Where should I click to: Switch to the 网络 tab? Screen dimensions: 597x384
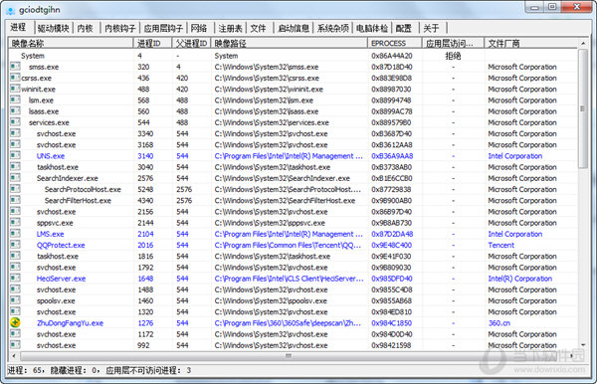click(199, 28)
